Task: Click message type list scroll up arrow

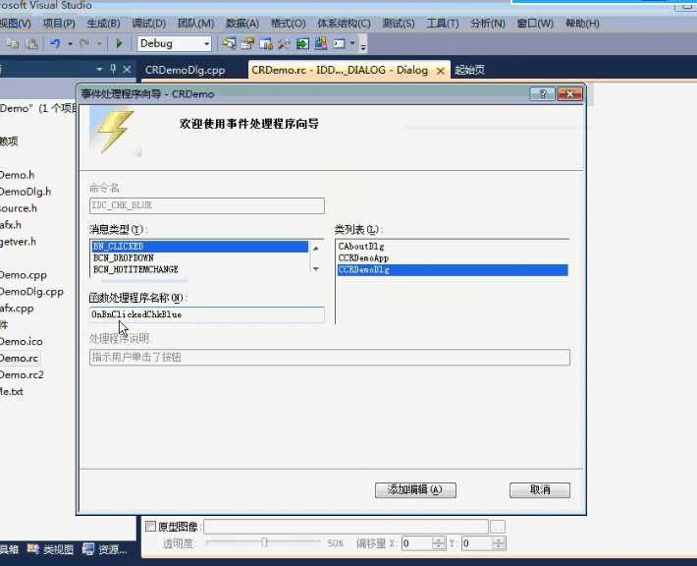Action: click(x=315, y=249)
